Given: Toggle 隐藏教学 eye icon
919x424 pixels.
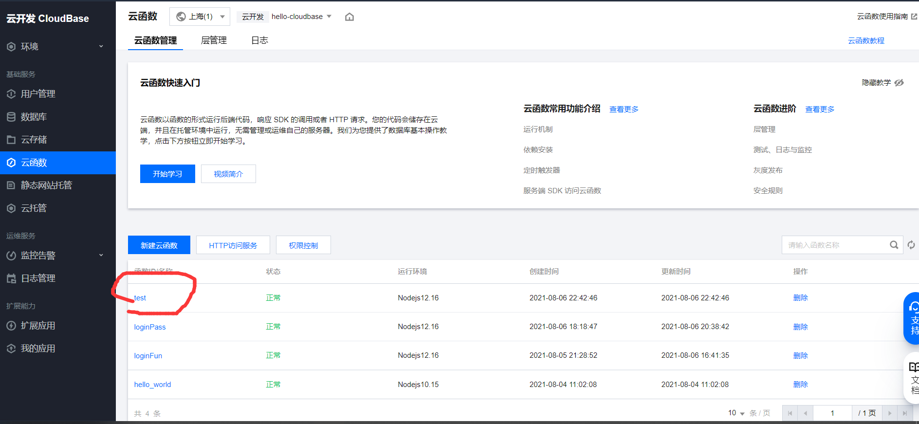Looking at the screenshot, I should point(899,83).
